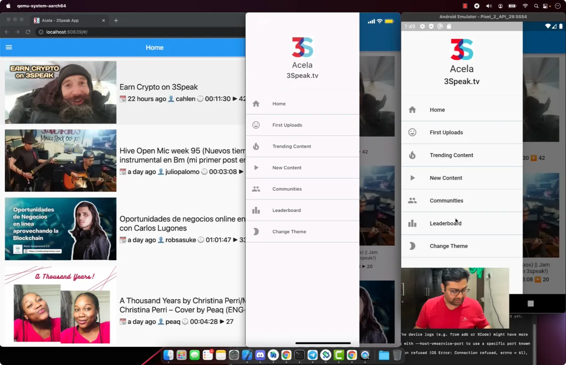
Task: Open the Hive Open Mic week 95 thumbnail
Action: (x=61, y=161)
